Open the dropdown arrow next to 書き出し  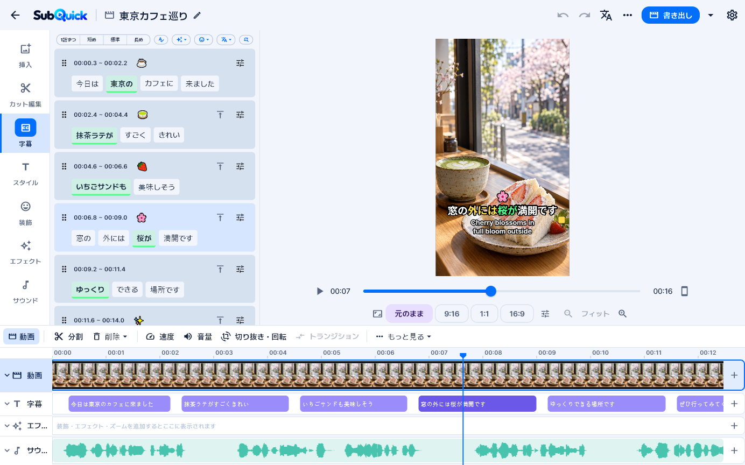tap(711, 15)
